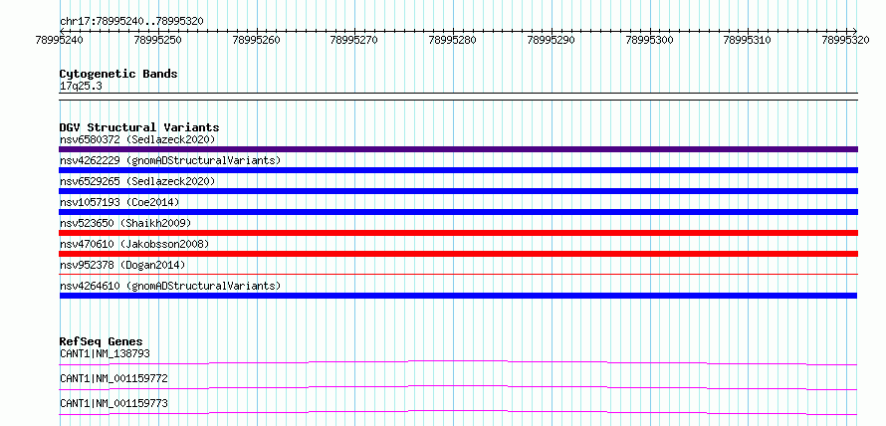Image resolution: width=886 pixels, height=426 pixels.
Task: Open variant nsv6529265 (Sedlazeck2020) label
Action: (137, 181)
